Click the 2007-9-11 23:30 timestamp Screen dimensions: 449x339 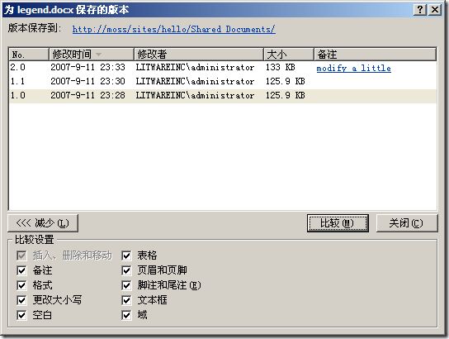point(87,82)
